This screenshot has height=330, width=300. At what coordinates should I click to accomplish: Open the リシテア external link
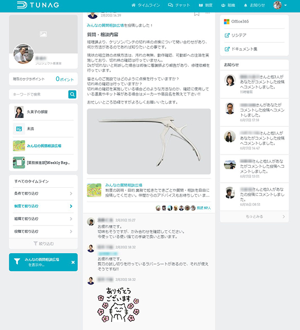254,35
